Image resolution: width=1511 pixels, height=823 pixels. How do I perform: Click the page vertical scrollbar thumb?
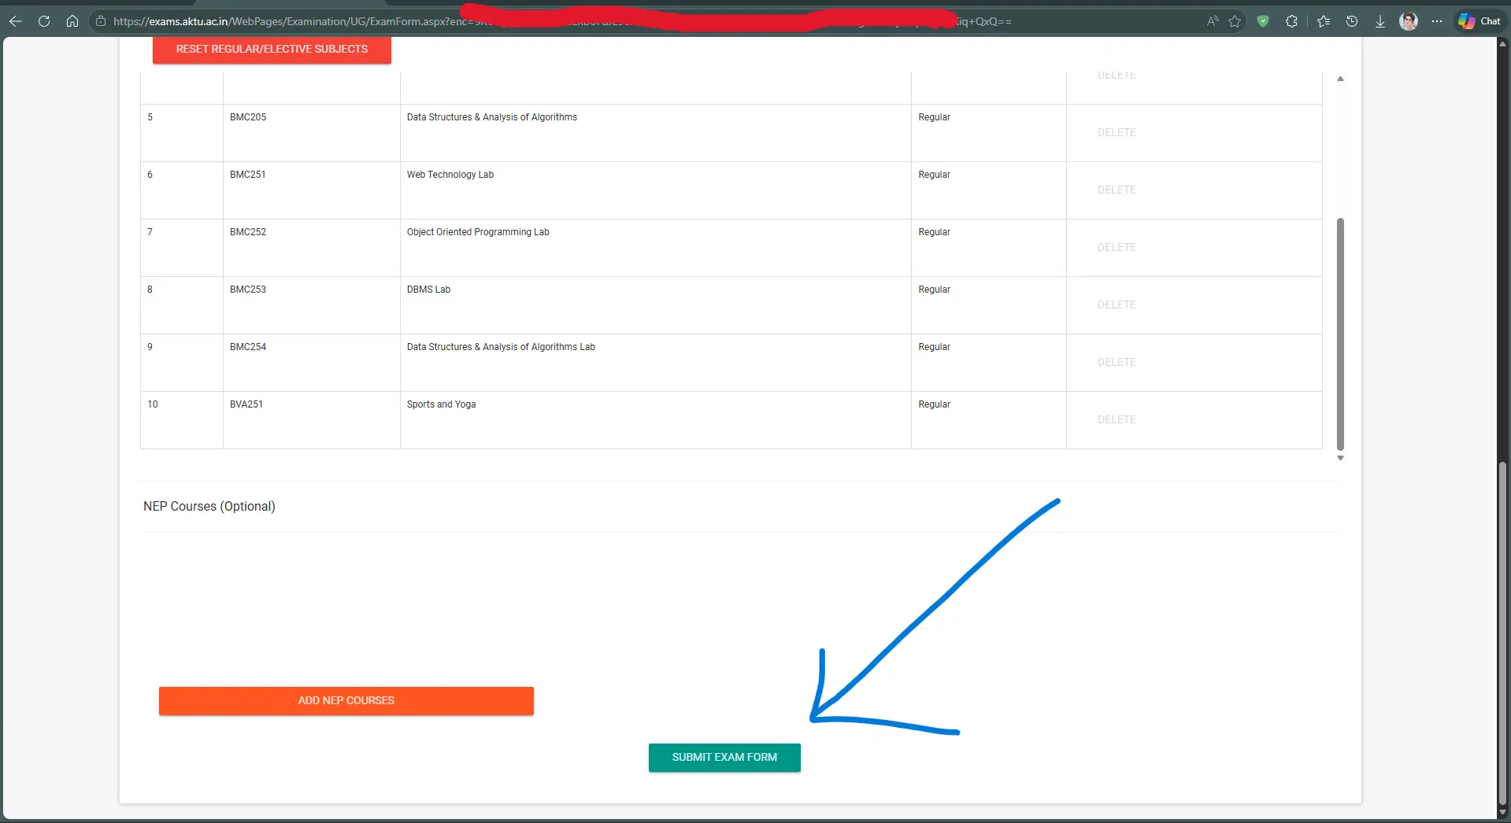click(1502, 633)
